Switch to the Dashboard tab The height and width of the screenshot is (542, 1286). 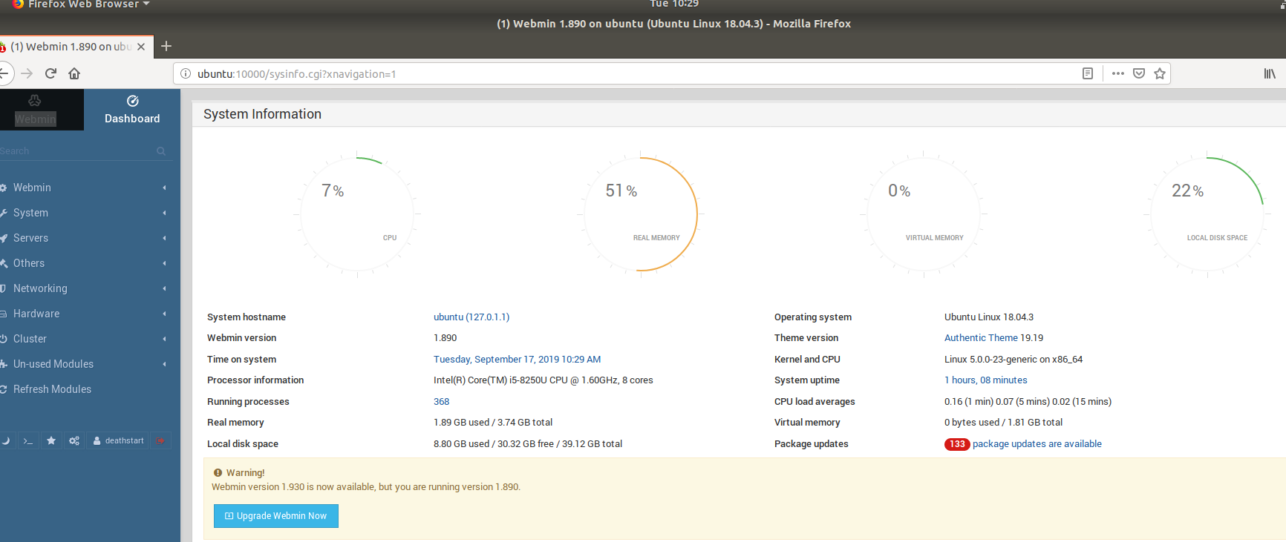[x=132, y=110]
